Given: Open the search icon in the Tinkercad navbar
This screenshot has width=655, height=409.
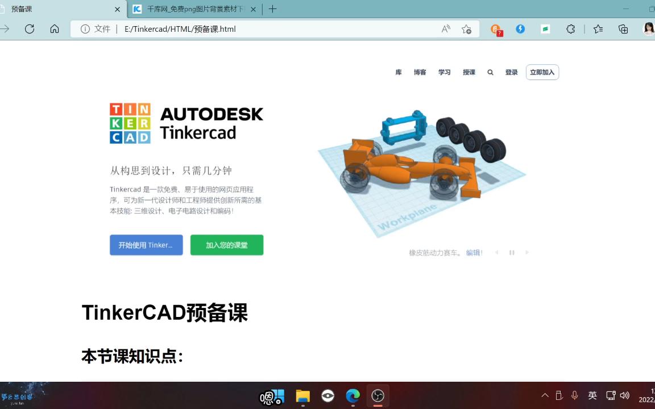Looking at the screenshot, I should tap(490, 72).
